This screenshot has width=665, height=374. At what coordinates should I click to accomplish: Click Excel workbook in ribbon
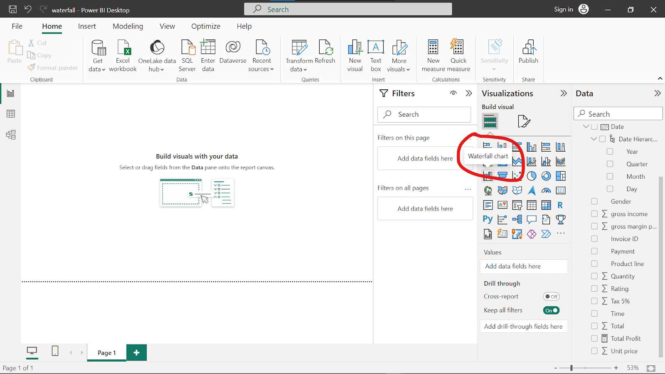click(x=123, y=56)
